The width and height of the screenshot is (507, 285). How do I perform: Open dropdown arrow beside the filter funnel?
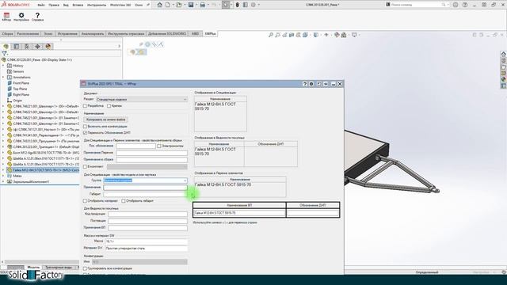(8, 54)
